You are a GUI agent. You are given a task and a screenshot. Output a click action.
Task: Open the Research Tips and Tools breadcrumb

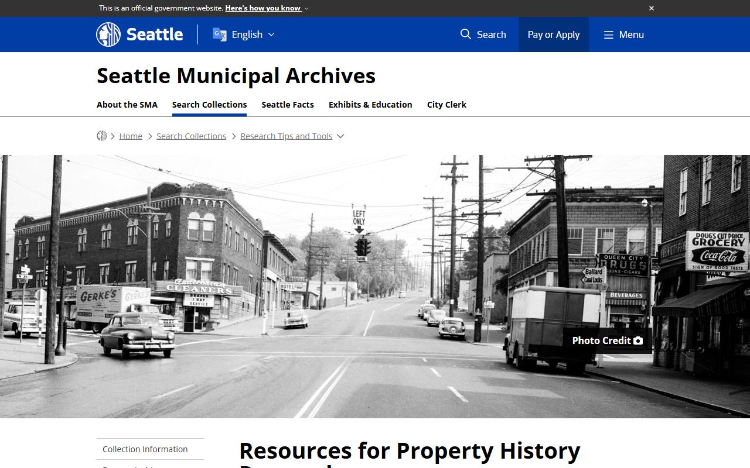pos(287,136)
